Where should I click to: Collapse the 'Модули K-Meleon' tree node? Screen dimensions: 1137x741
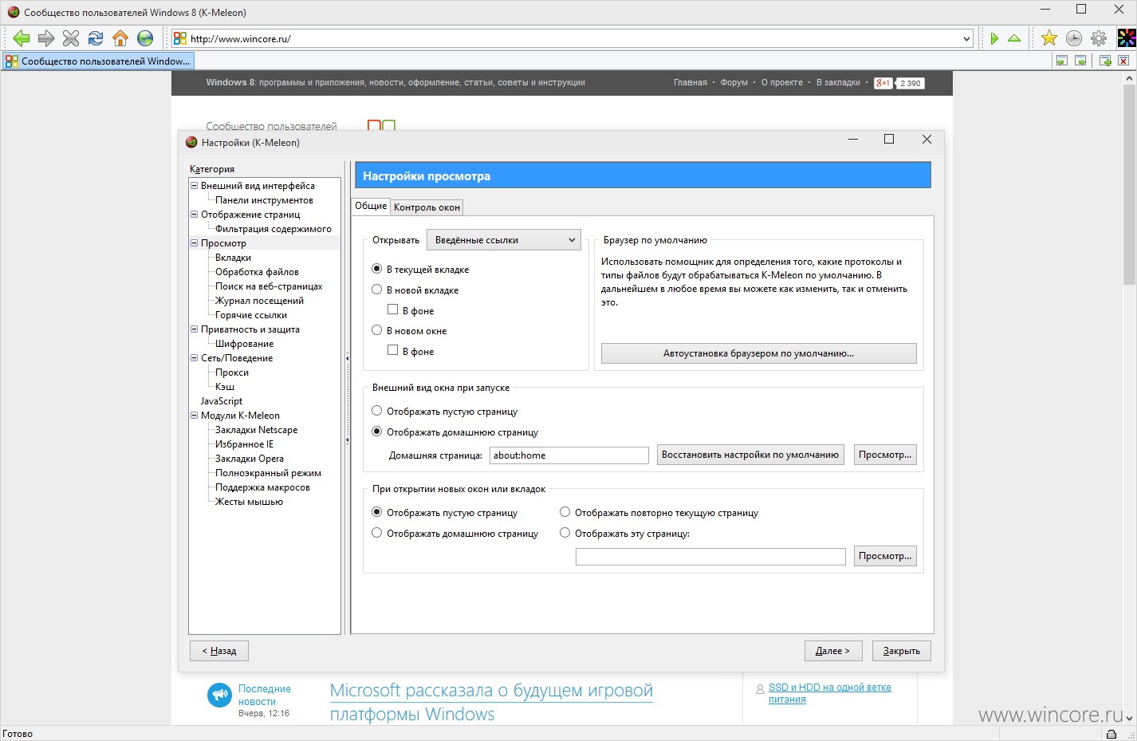point(194,415)
